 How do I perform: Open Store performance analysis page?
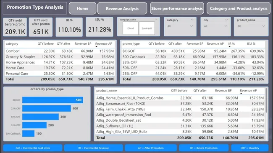click(x=177, y=8)
